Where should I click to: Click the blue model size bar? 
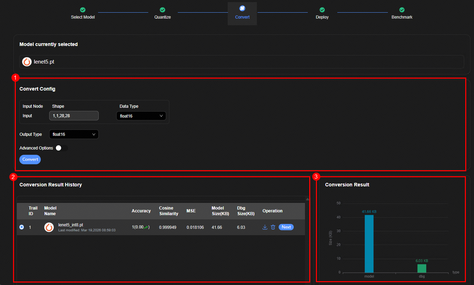tap(369, 244)
